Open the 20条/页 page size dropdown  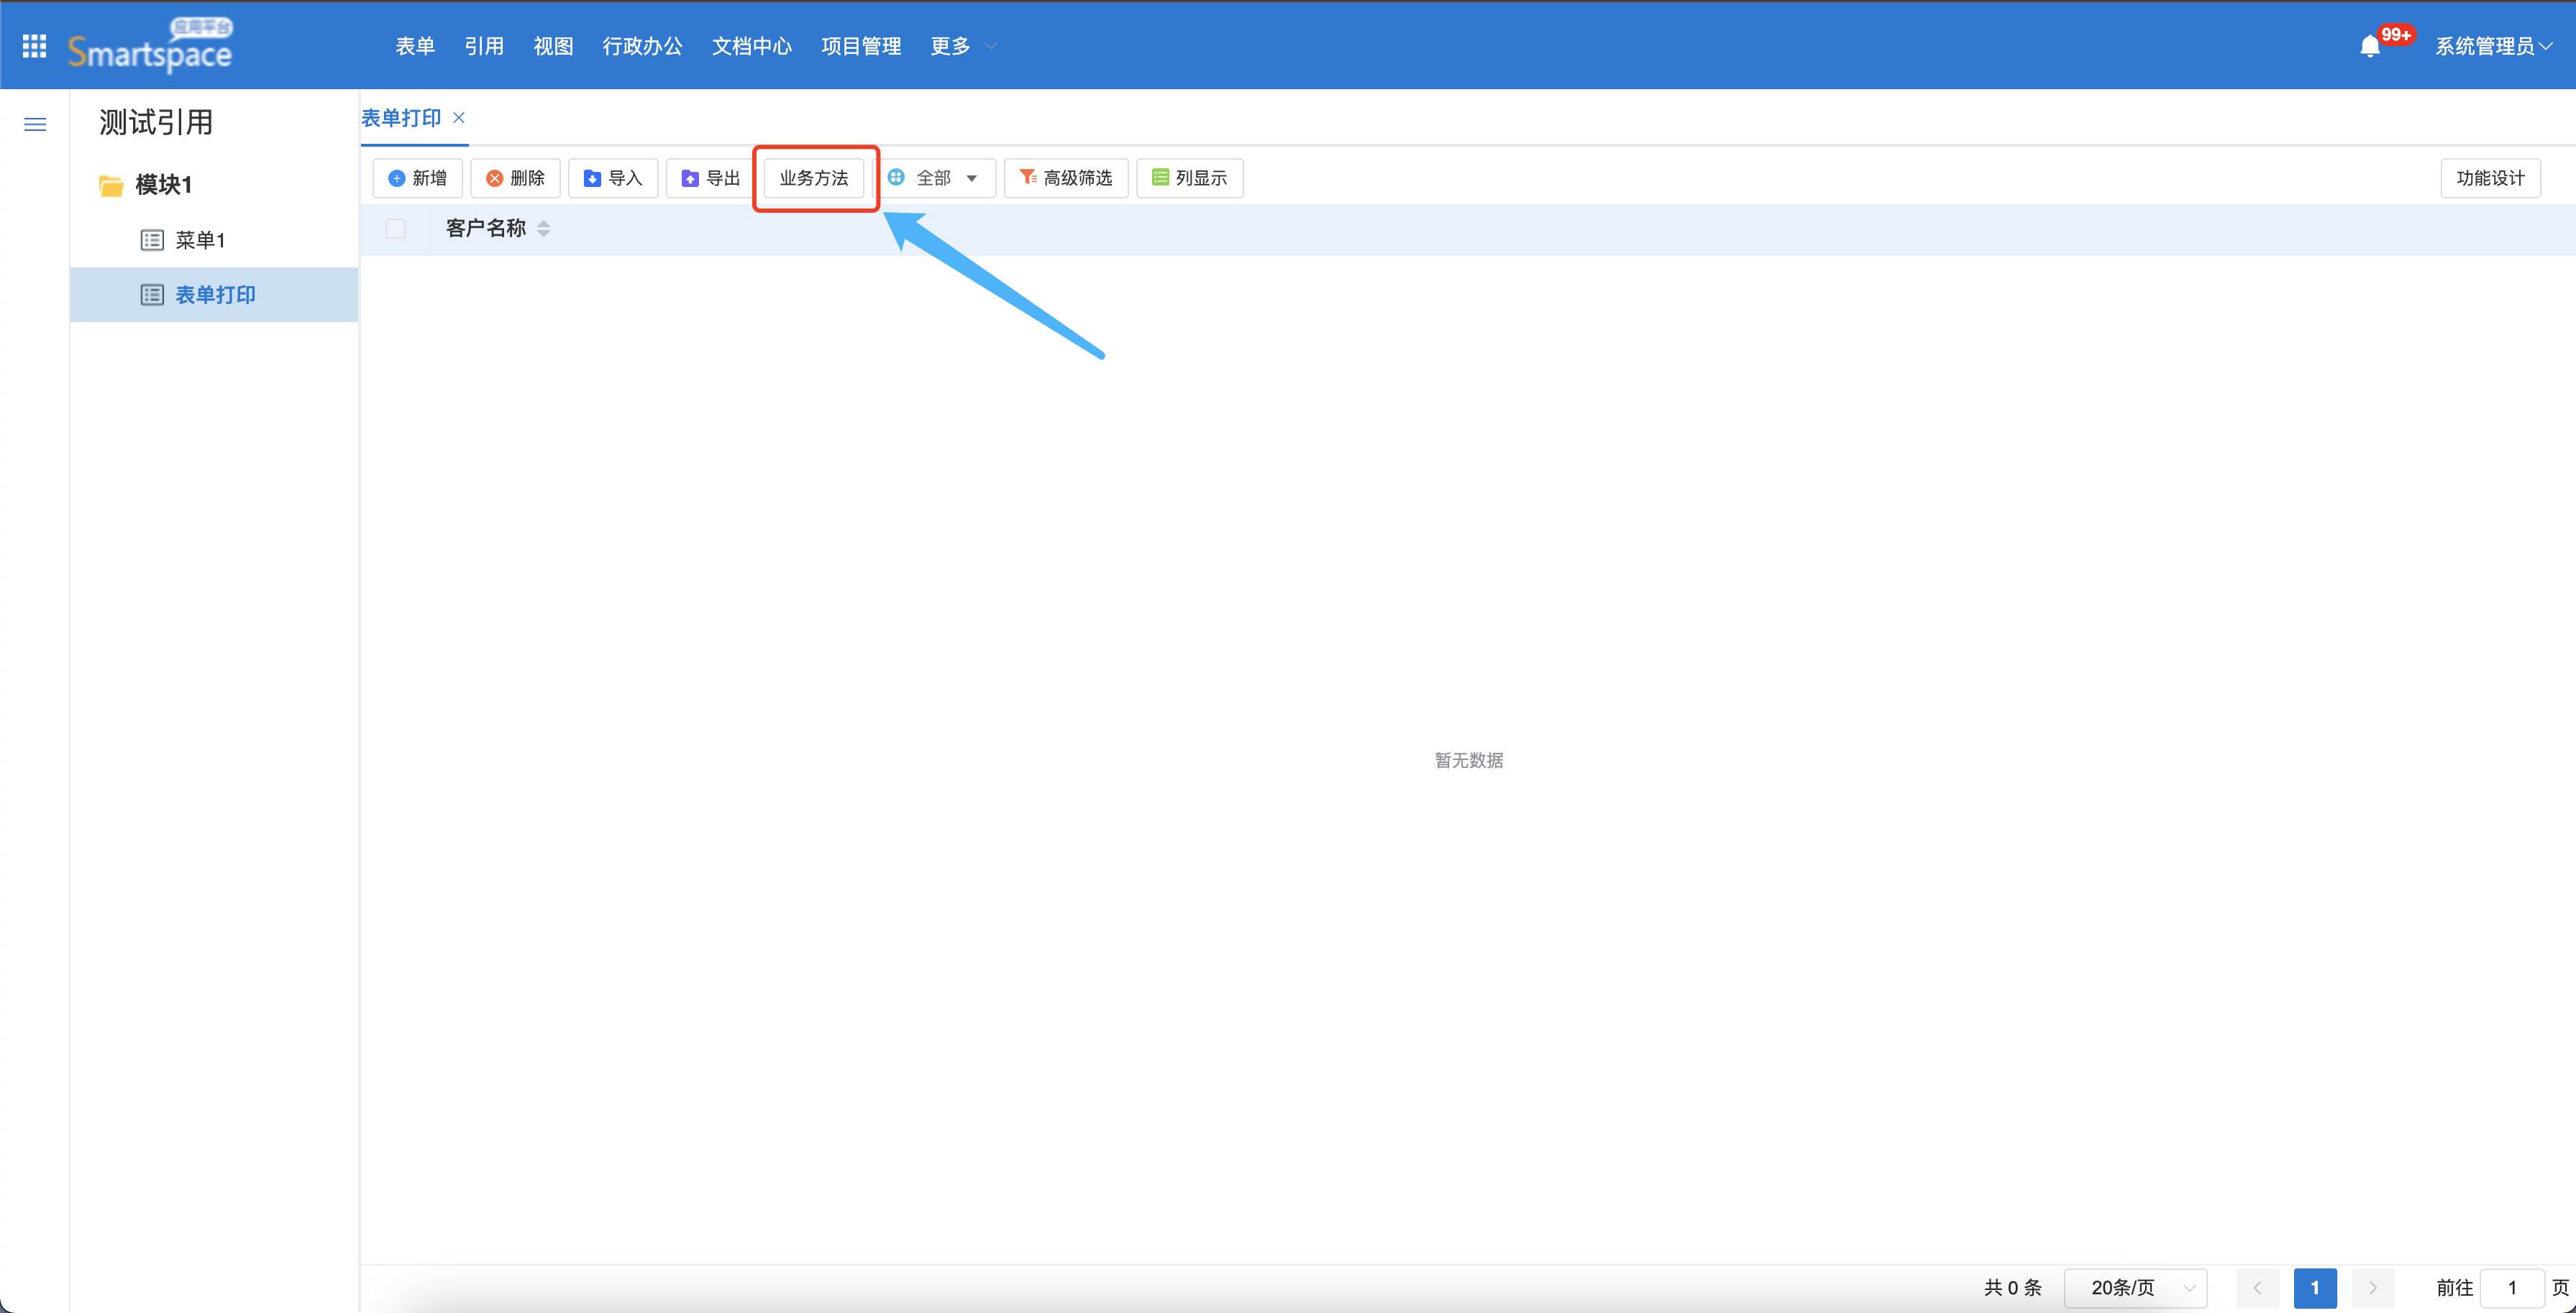(2135, 1287)
